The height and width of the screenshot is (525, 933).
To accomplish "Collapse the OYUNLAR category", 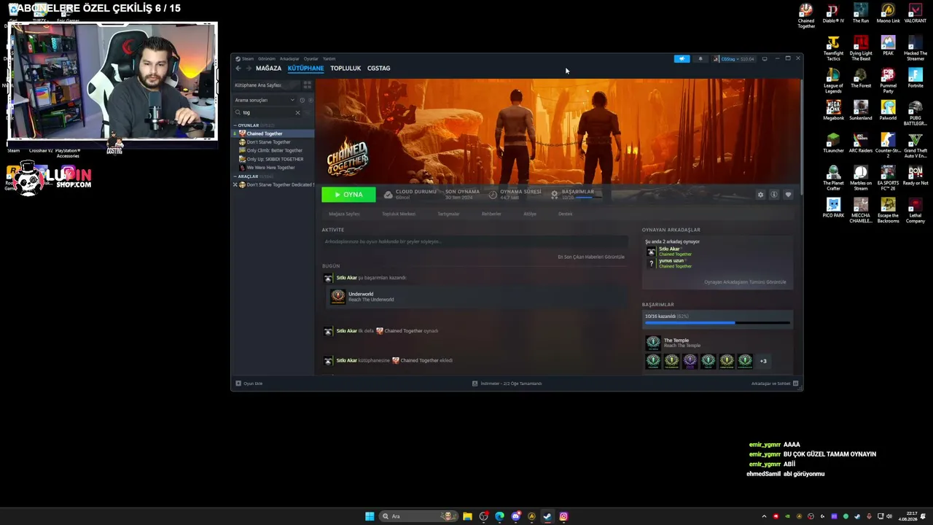I will [x=235, y=125].
